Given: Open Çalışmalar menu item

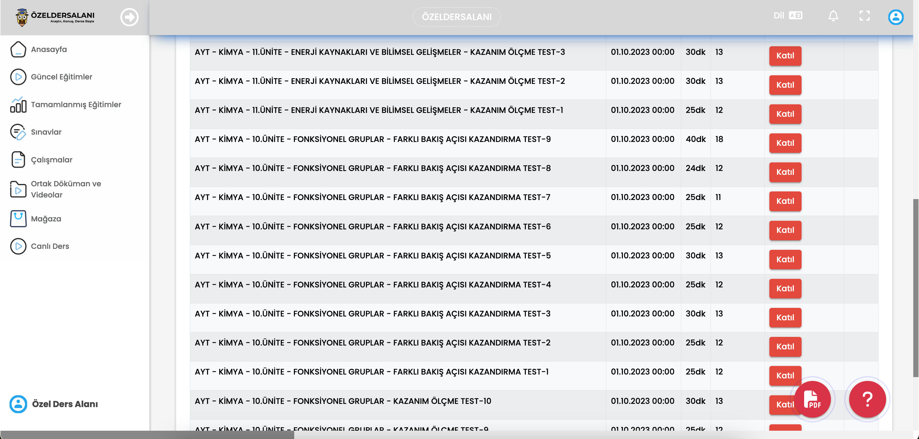Looking at the screenshot, I should [51, 160].
